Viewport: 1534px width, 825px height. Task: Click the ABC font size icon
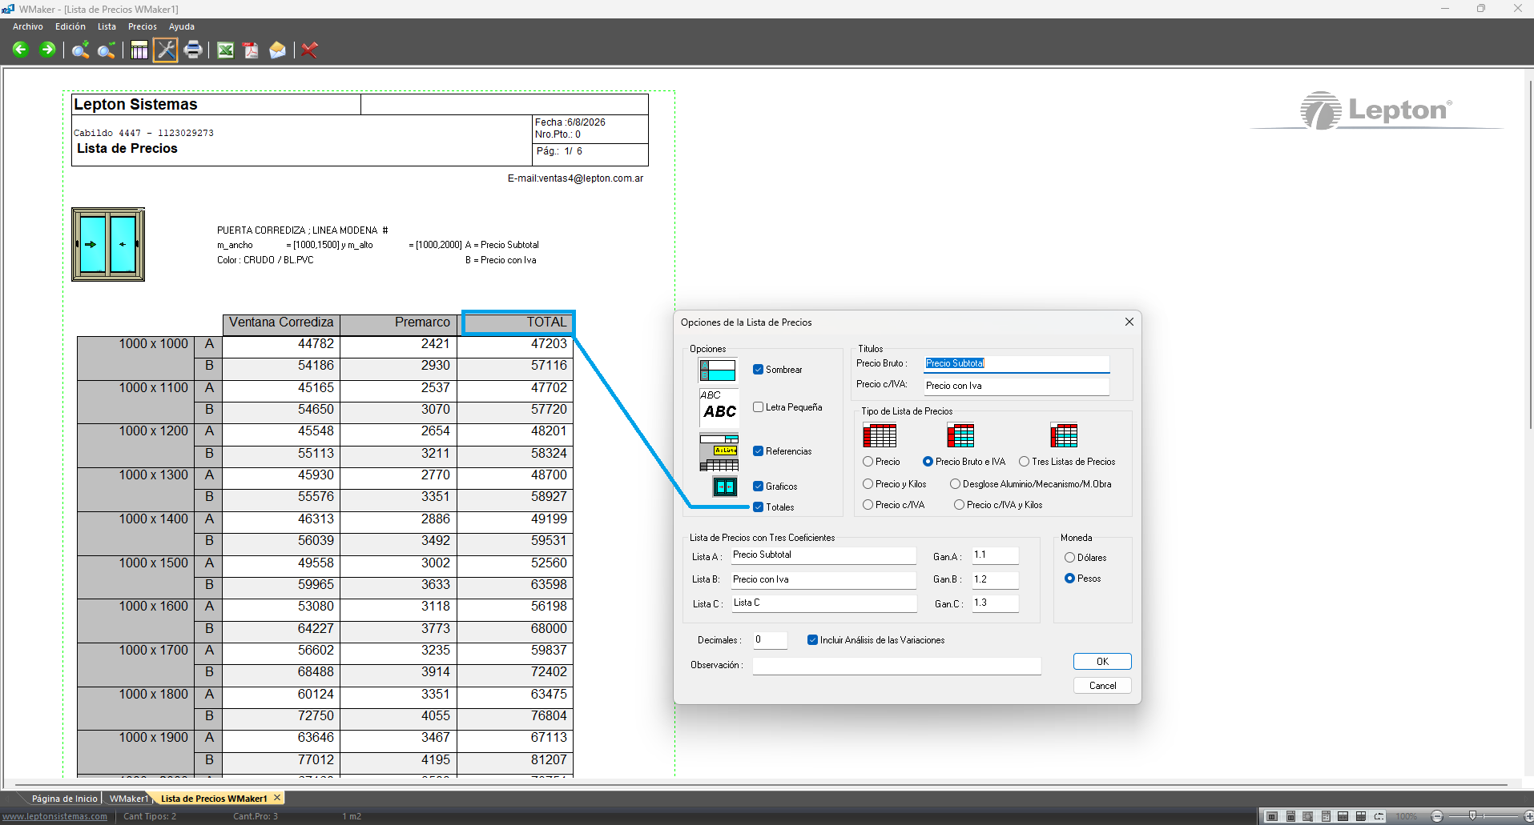pos(719,406)
